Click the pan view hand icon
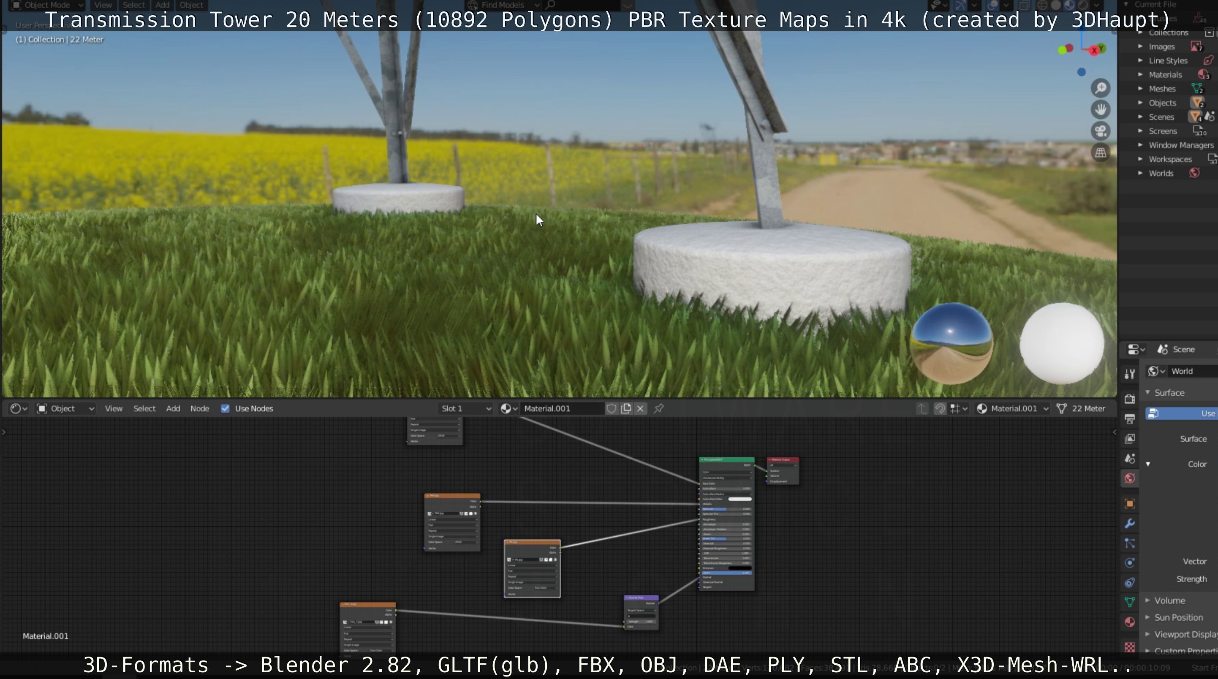This screenshot has width=1218, height=679. [1101, 110]
